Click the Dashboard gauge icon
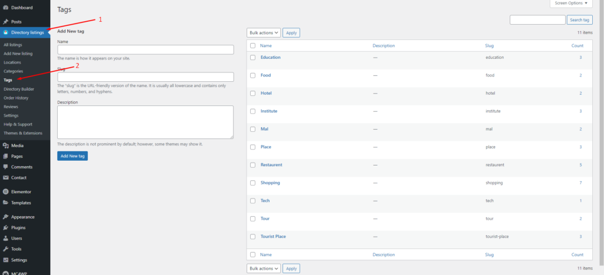The height and width of the screenshot is (275, 604). 6,8
